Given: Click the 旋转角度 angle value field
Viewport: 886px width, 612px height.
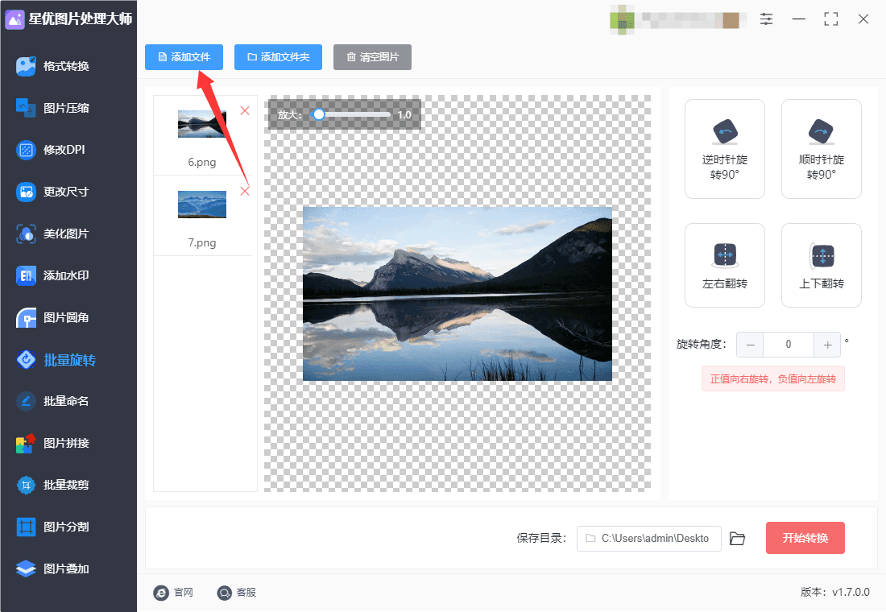Looking at the screenshot, I should (789, 345).
